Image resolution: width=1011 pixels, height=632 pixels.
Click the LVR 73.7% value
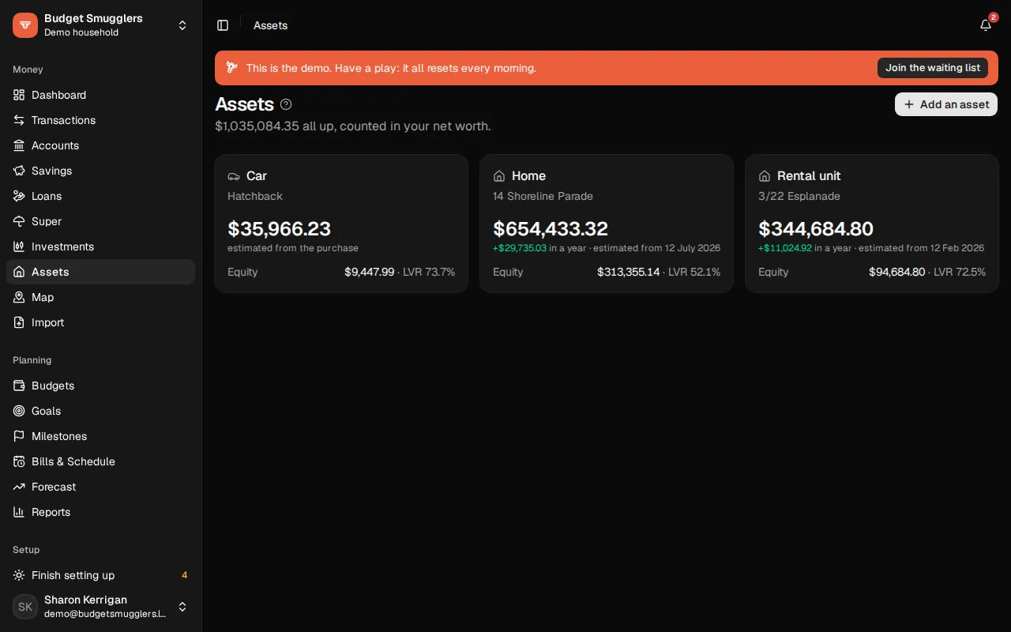[429, 272]
